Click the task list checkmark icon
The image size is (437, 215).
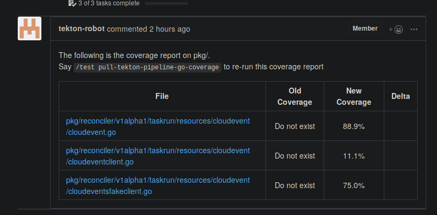click(72, 3)
